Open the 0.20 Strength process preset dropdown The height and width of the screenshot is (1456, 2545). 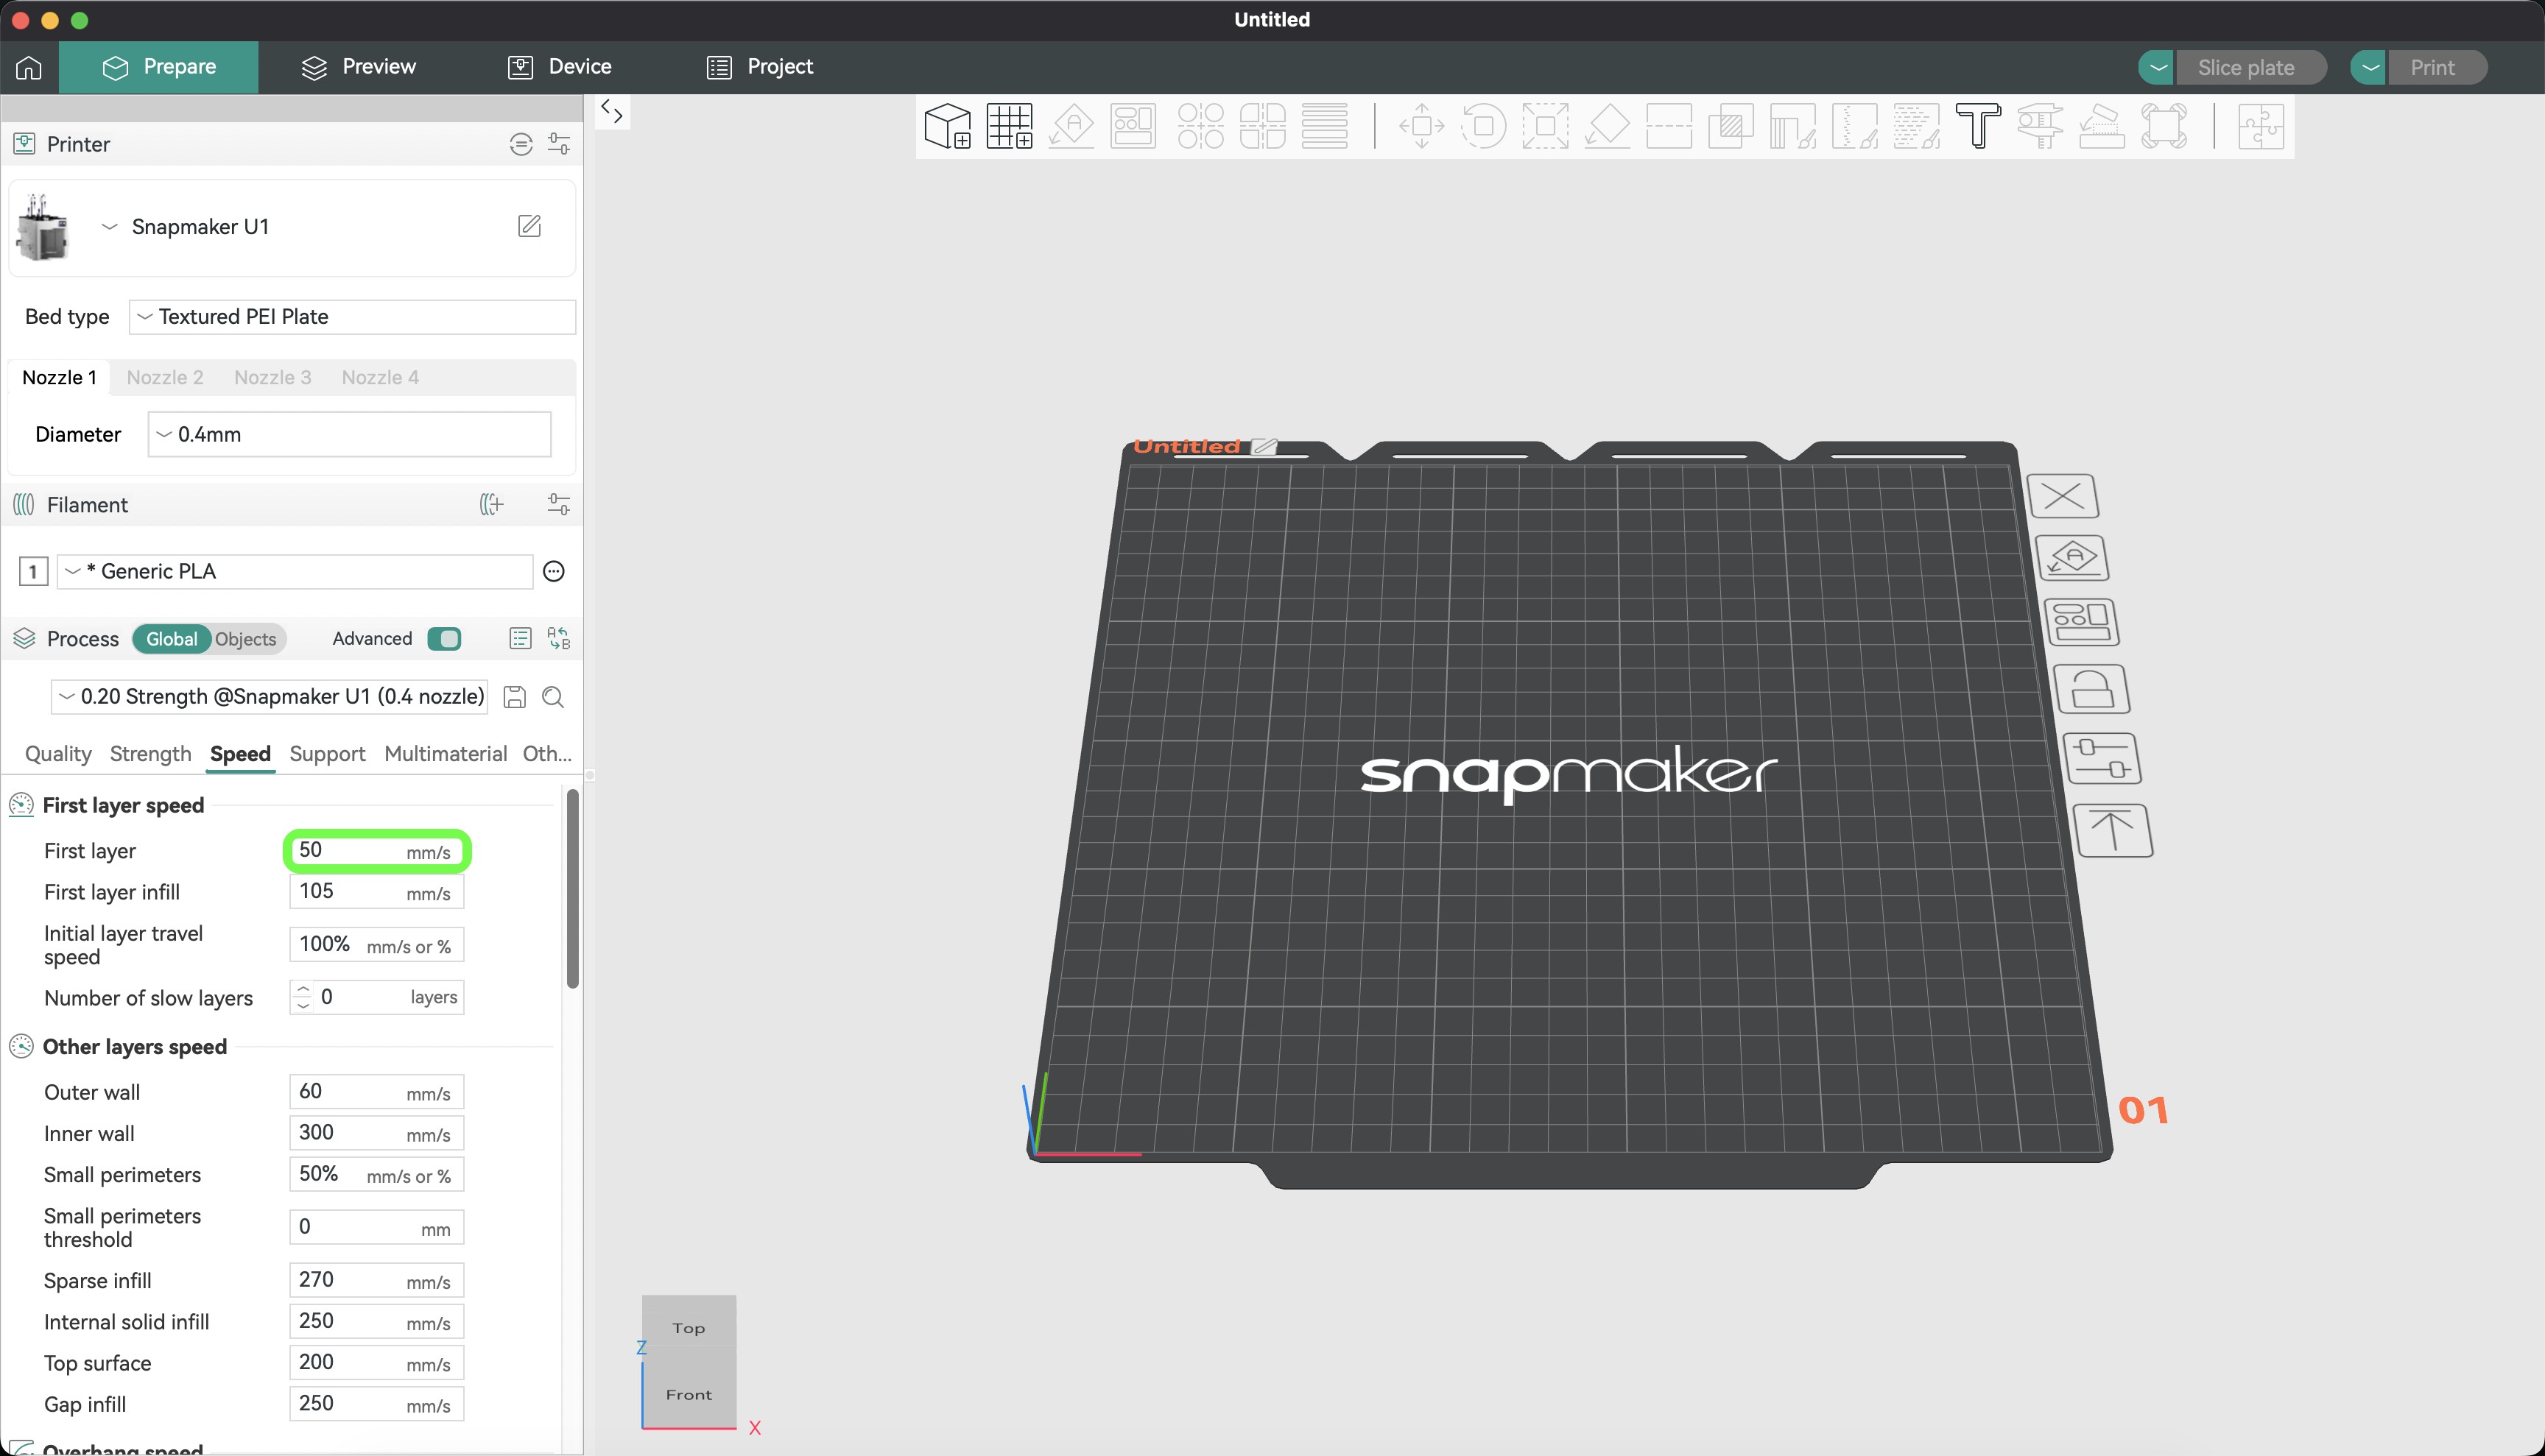269,697
